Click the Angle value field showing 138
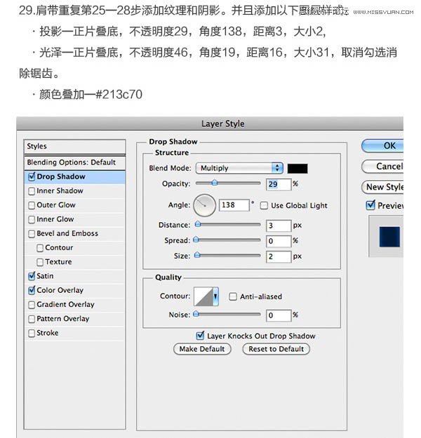 coord(234,205)
